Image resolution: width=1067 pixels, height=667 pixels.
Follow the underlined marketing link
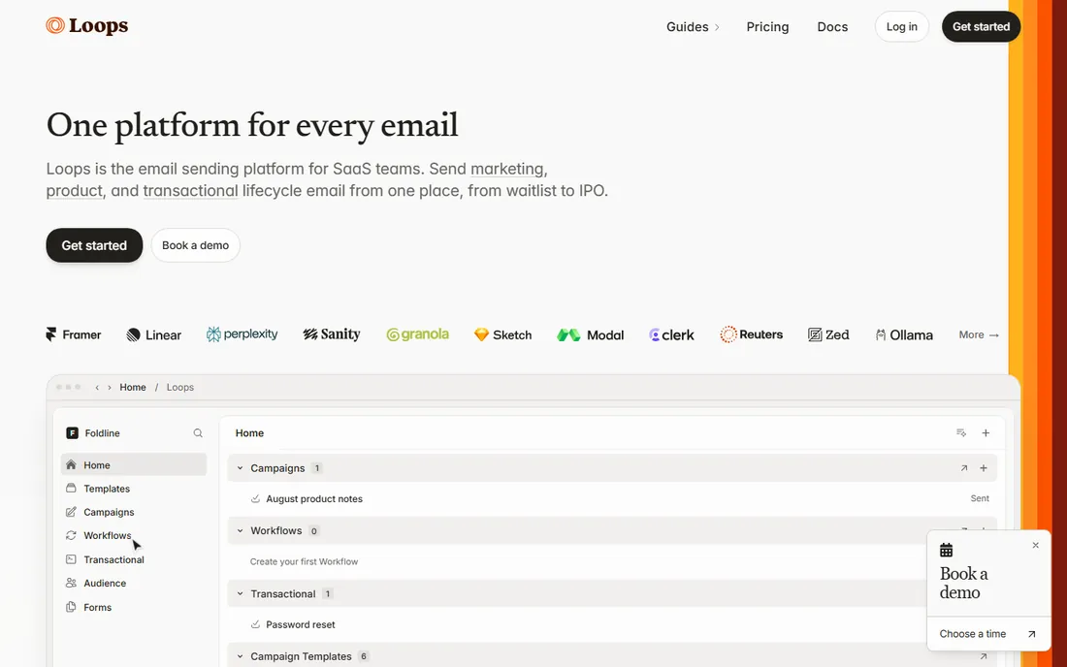click(507, 169)
